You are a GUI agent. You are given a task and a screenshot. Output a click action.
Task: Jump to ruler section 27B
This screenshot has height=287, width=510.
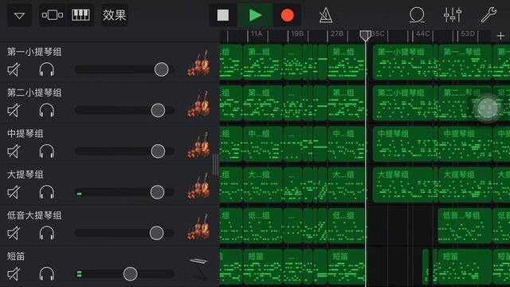(x=336, y=33)
